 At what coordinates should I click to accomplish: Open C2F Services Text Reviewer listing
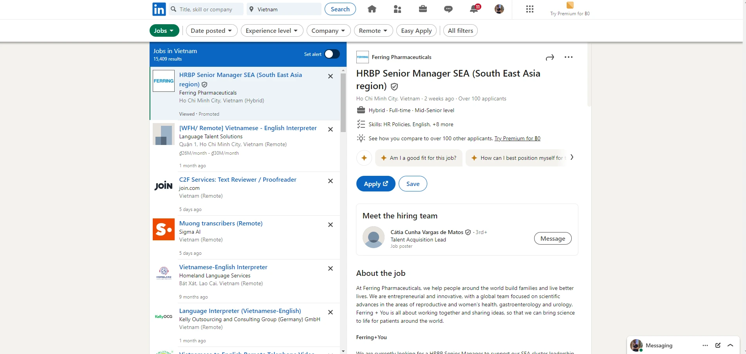[x=238, y=180]
